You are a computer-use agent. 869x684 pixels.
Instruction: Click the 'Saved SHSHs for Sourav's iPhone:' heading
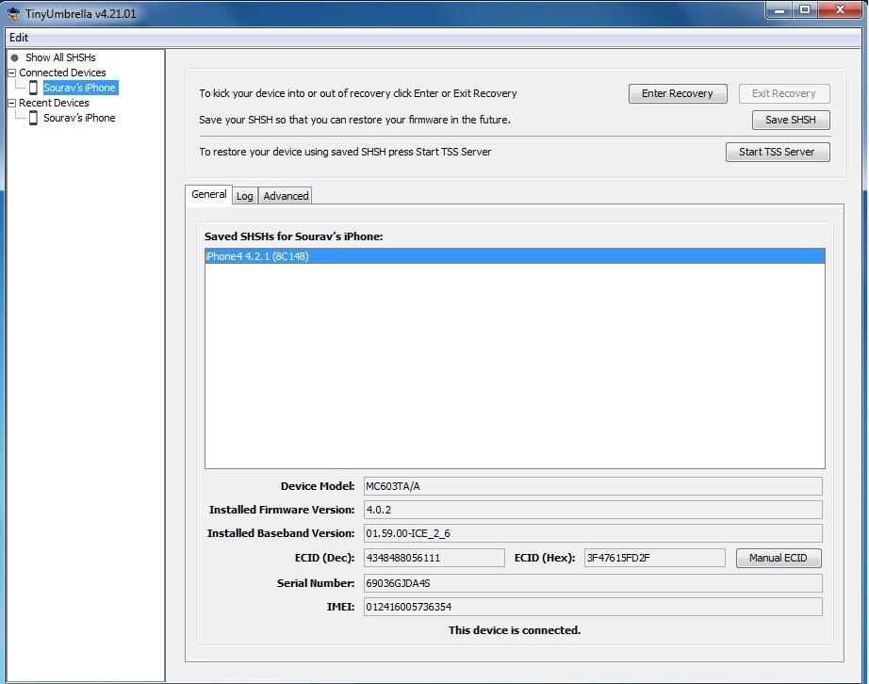294,236
